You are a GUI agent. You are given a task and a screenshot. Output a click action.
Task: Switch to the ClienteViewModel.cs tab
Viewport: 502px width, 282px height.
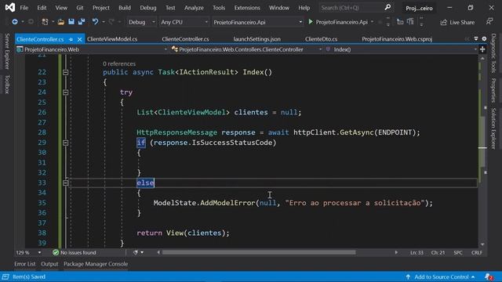(112, 39)
